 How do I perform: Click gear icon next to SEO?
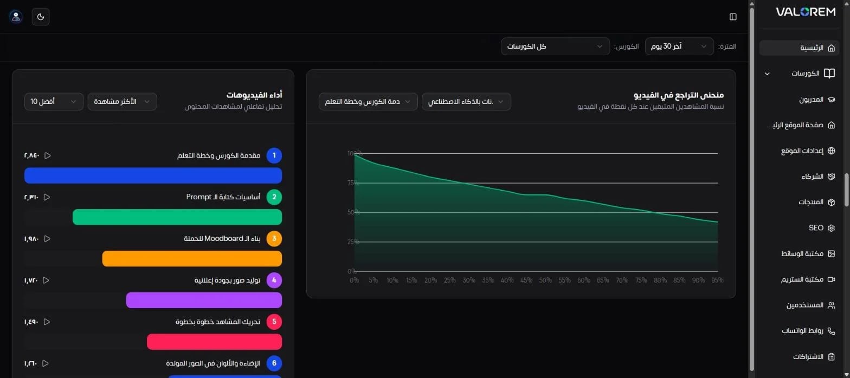pyautogui.click(x=832, y=228)
